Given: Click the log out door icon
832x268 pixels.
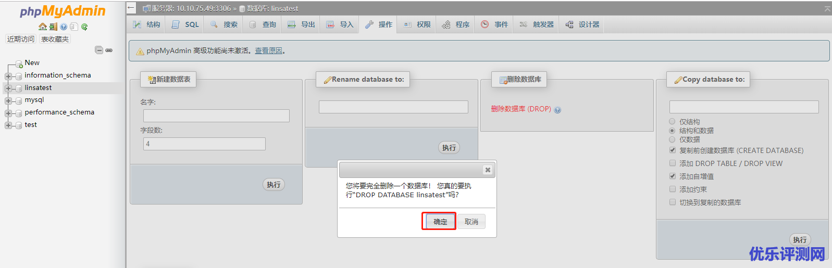Looking at the screenshot, I should pyautogui.click(x=53, y=27).
